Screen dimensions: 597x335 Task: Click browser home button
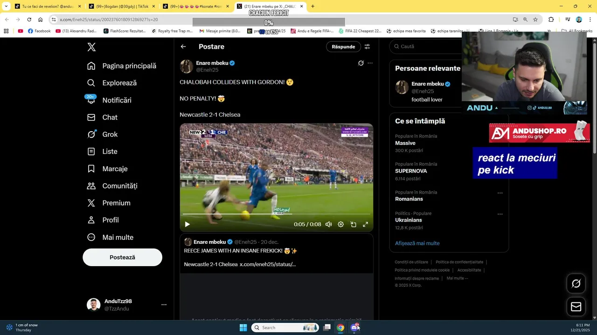41,20
